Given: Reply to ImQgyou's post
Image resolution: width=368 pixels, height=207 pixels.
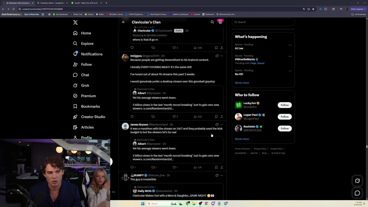Looking at the screenshot, I should pyautogui.click(x=132, y=116).
